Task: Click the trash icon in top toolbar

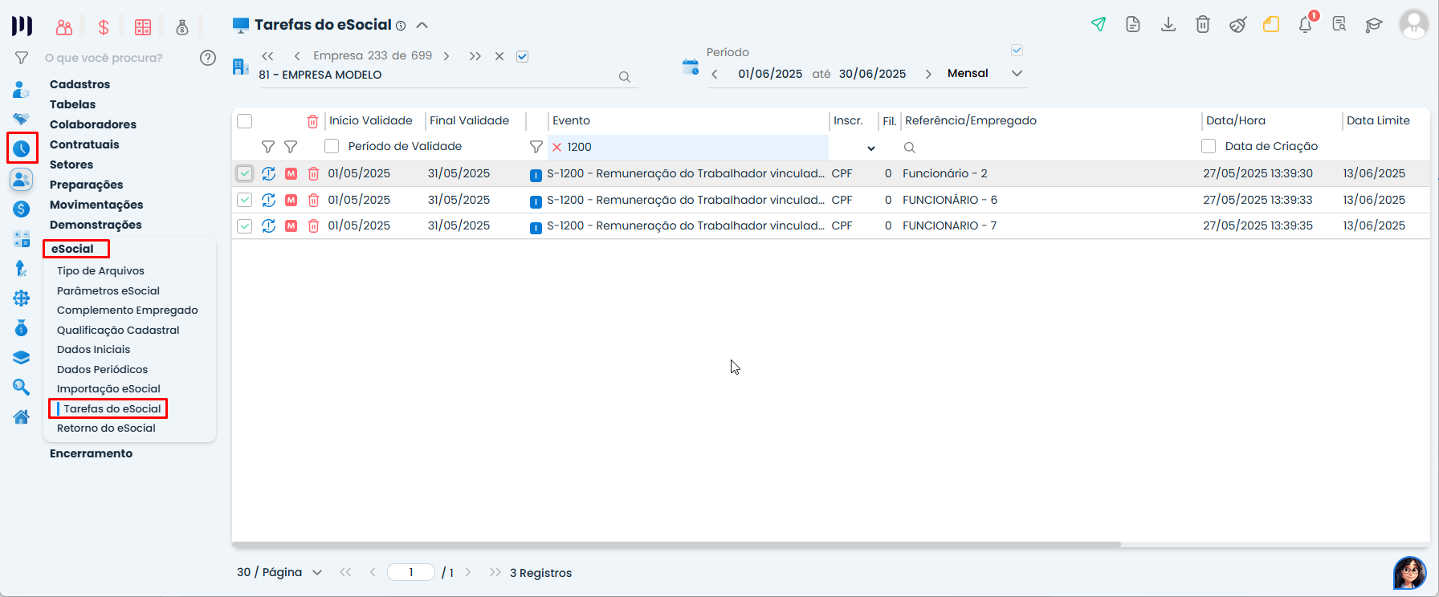Action: (x=1203, y=25)
